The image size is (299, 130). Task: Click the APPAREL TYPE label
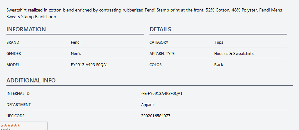[162, 54]
